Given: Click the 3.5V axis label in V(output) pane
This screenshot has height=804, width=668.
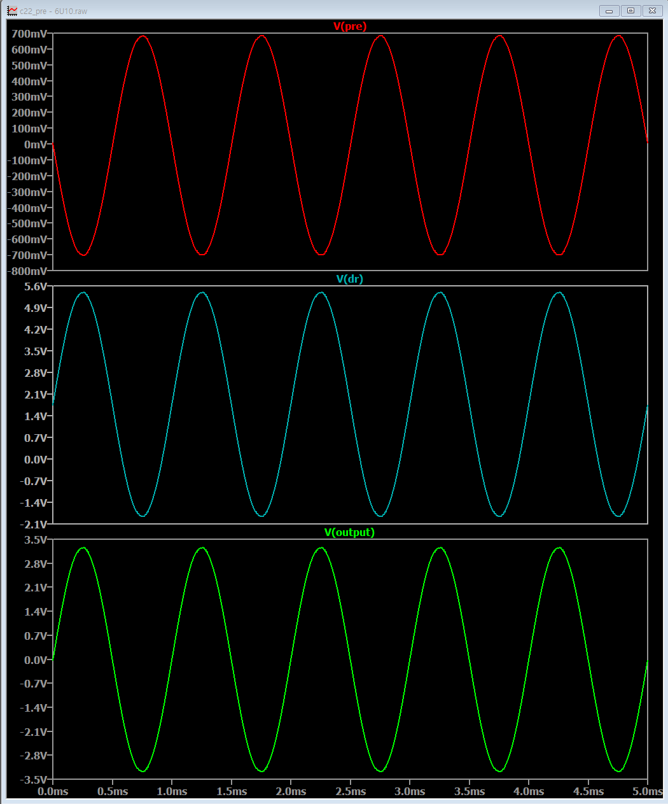Looking at the screenshot, I should [36, 540].
